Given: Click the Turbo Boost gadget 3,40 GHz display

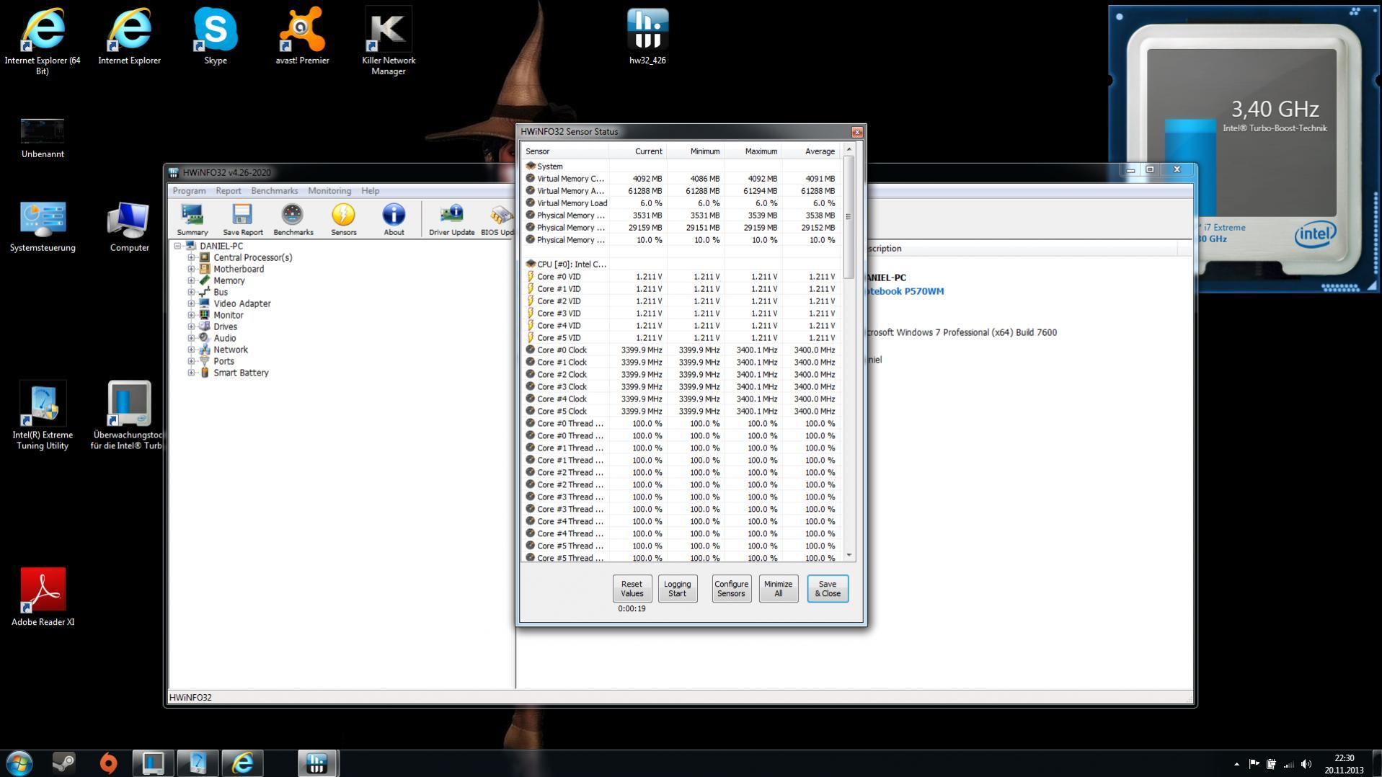Looking at the screenshot, I should tap(1275, 110).
